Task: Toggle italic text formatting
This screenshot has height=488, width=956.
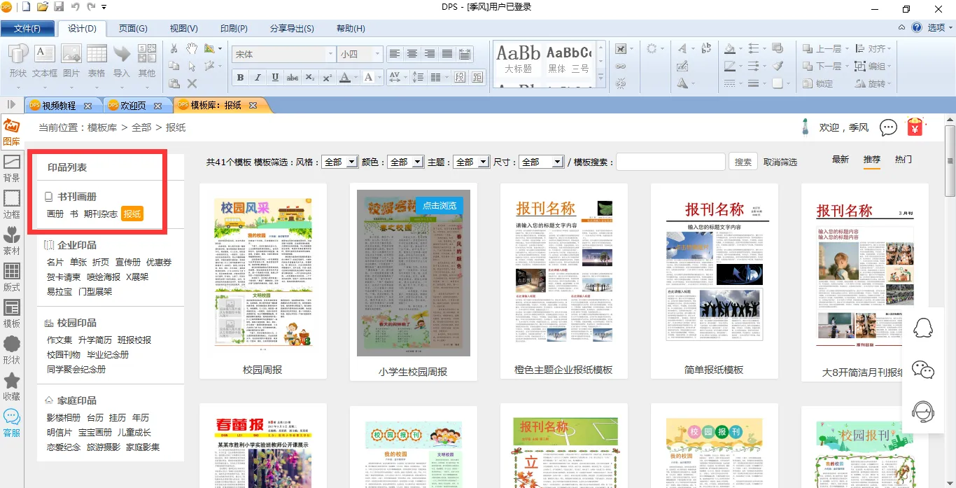Action: click(258, 77)
